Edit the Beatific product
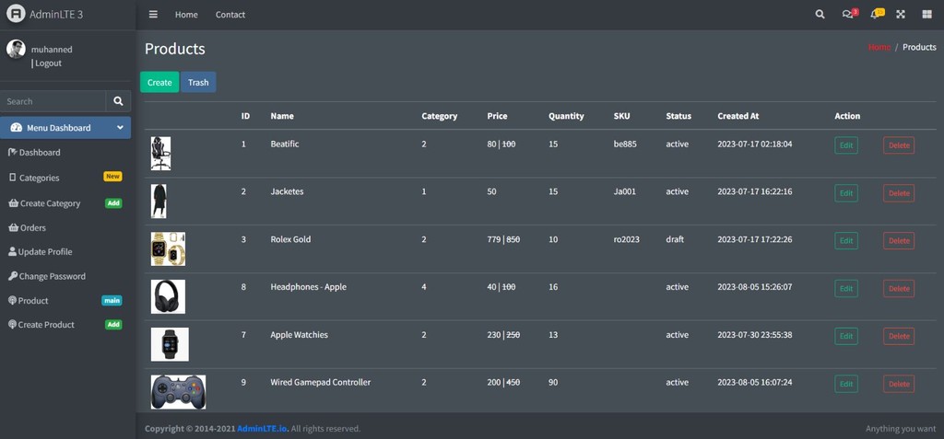This screenshot has width=944, height=439. [x=846, y=144]
